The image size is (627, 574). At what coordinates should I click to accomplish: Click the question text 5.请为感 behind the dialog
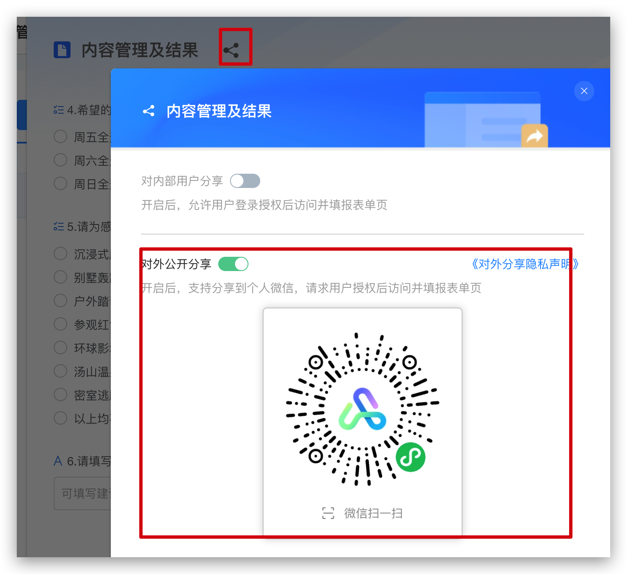point(89,227)
